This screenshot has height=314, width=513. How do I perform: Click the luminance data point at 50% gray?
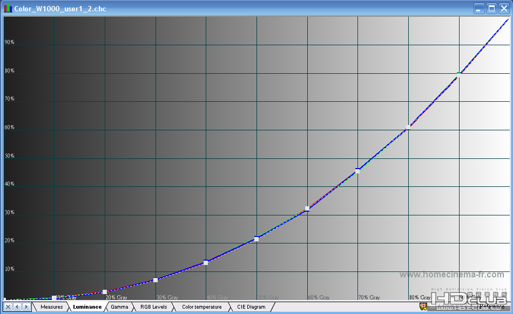point(256,239)
